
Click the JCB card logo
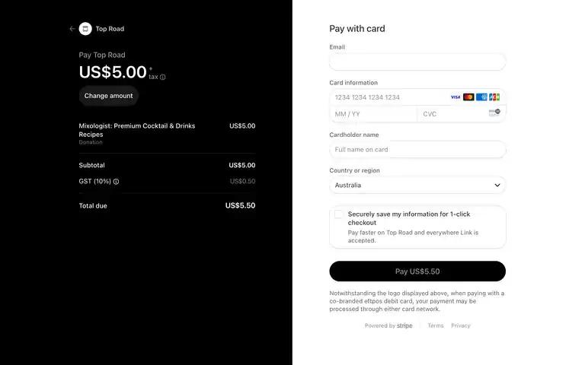tap(494, 97)
